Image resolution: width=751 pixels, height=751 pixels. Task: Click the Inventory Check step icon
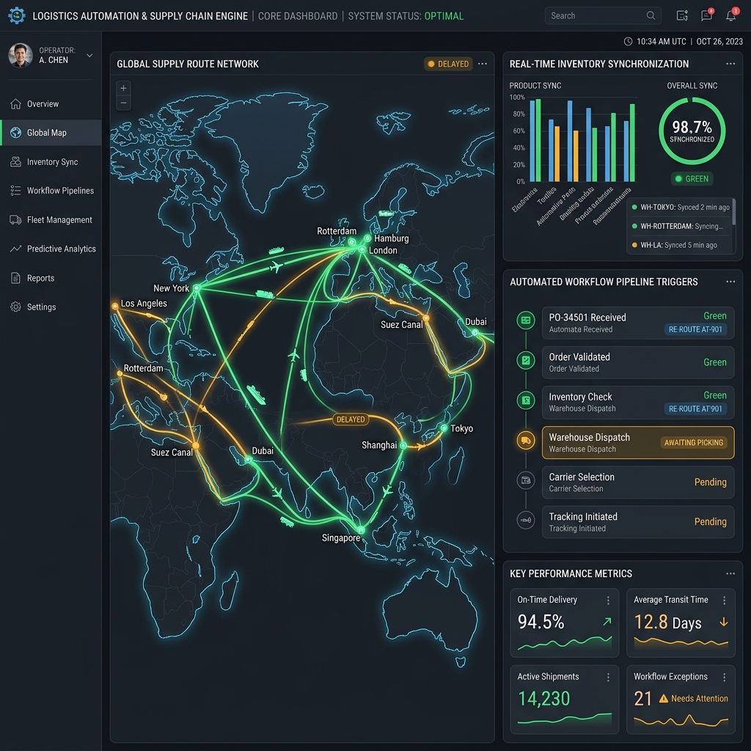526,400
